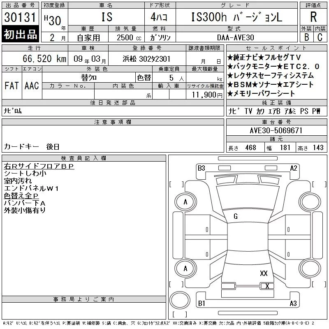The width and height of the screenshot is (329, 329).
Task: Click the model code "DAA-AVE30"
Action: coord(235,37)
